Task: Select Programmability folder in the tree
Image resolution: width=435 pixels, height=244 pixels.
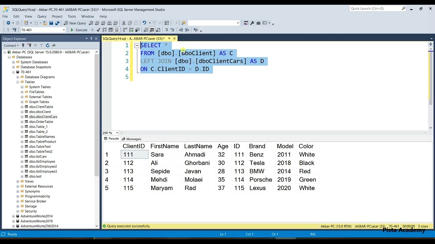Action: (x=37, y=196)
